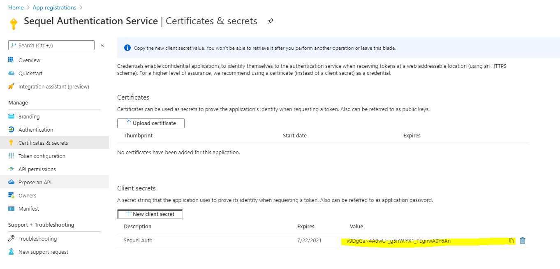Click the yellow key app icon in header
The height and width of the screenshot is (269, 560).
tap(14, 24)
